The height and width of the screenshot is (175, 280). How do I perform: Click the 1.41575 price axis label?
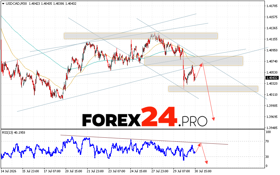272,17
